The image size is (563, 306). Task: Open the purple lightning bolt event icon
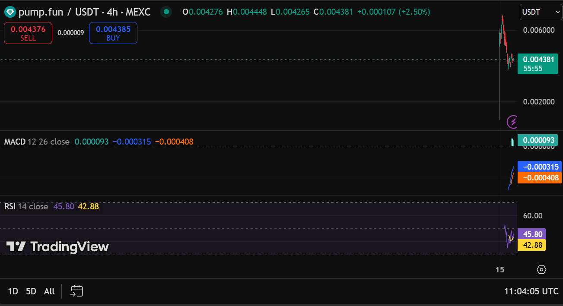(x=513, y=122)
